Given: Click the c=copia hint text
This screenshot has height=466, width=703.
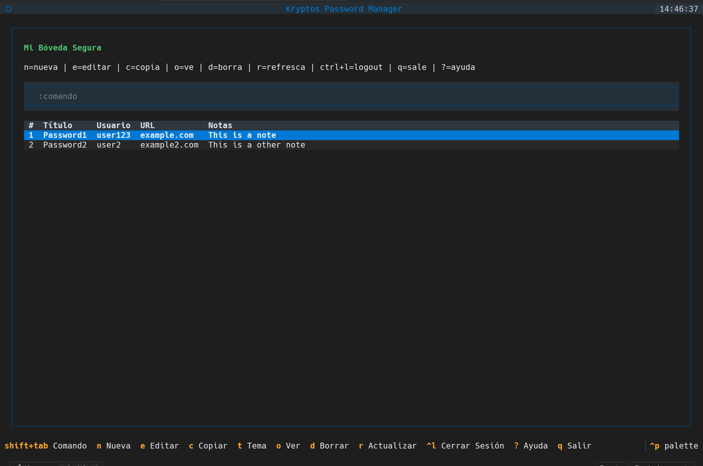Looking at the screenshot, I should pyautogui.click(x=143, y=67).
